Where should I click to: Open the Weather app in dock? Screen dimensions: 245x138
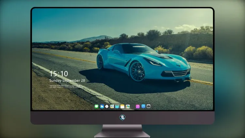(x=102, y=107)
